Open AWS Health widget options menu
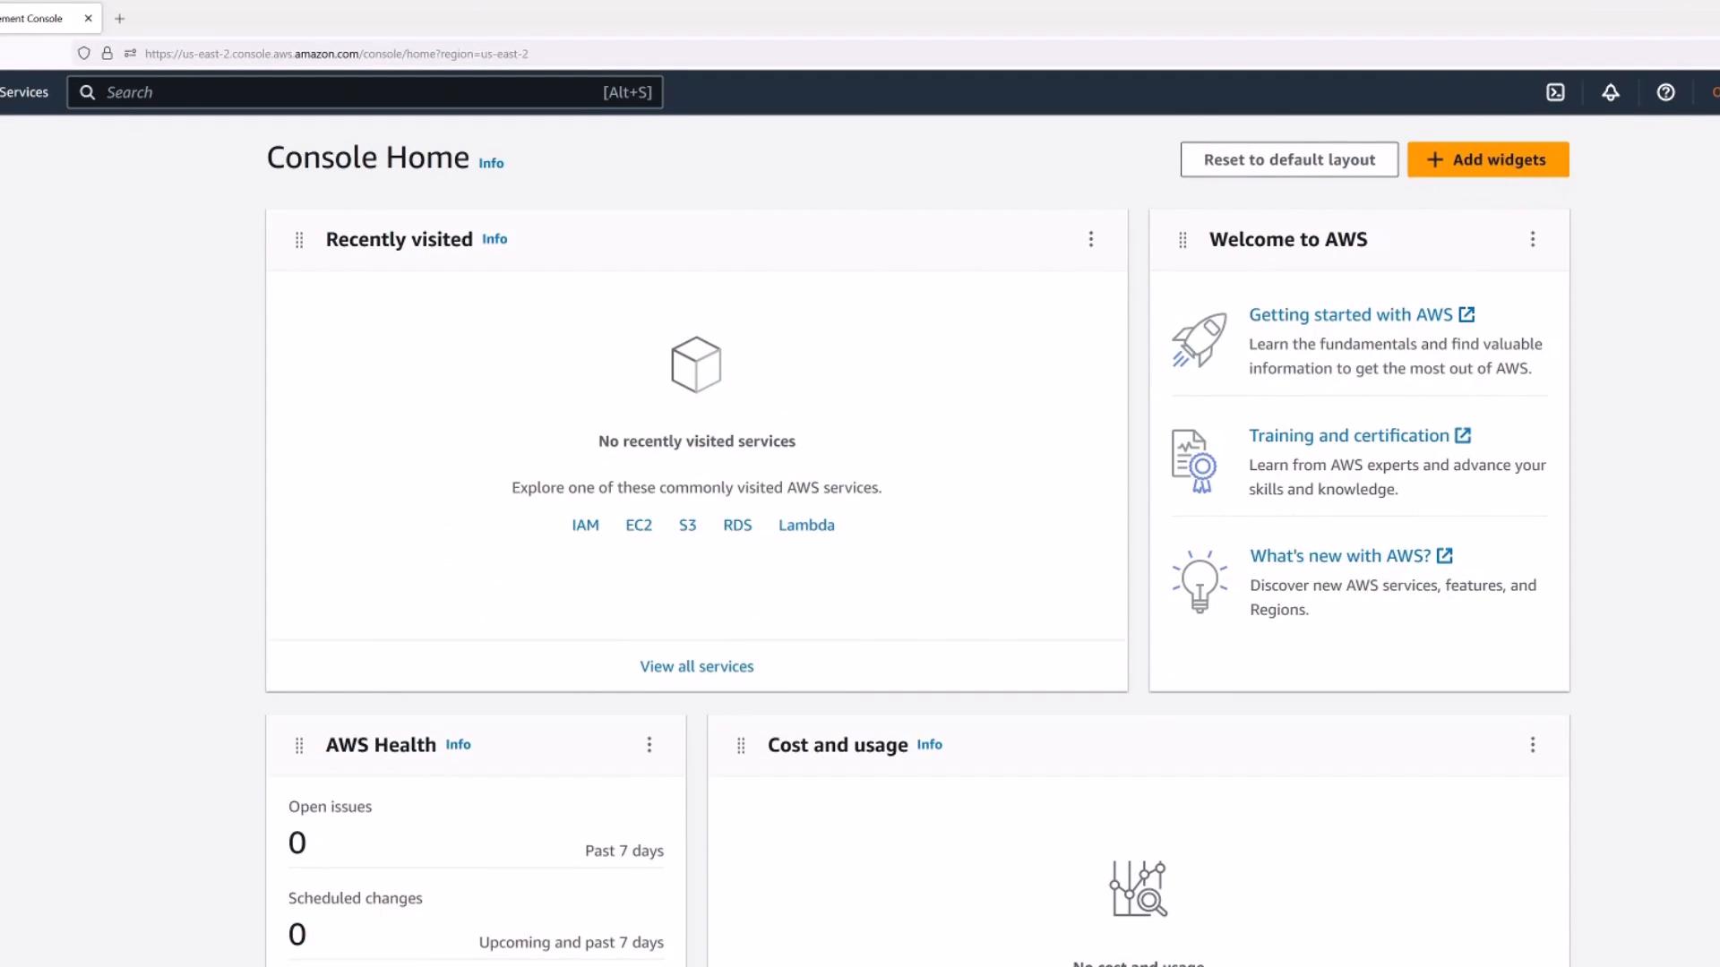 (x=649, y=745)
